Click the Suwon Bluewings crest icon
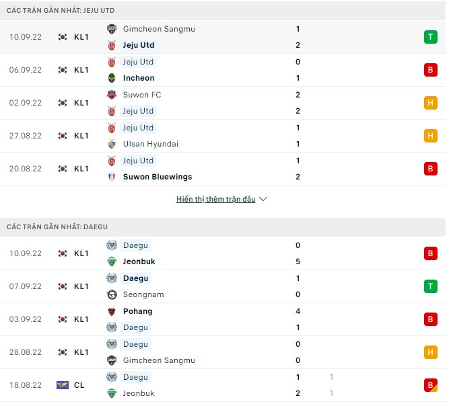The height and width of the screenshot is (406, 451). coord(112,177)
